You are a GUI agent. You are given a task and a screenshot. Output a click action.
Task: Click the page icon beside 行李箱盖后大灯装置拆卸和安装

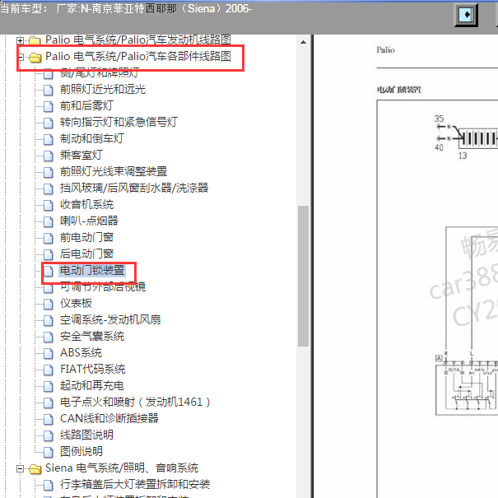point(49,486)
